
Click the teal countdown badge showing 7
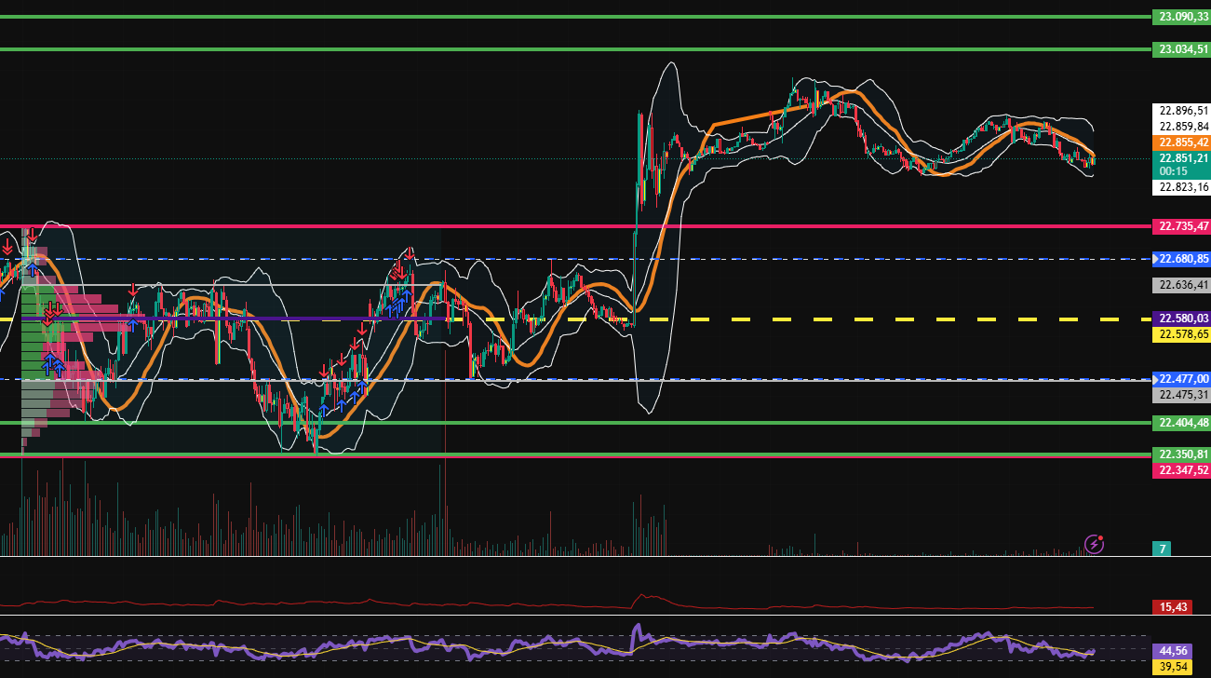[1162, 549]
